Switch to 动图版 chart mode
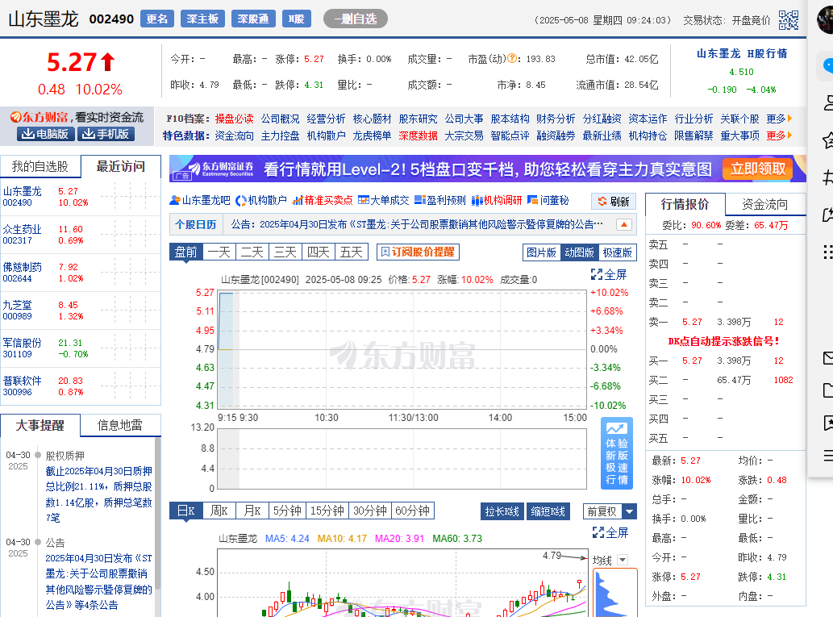The height and width of the screenshot is (617, 833). click(579, 252)
